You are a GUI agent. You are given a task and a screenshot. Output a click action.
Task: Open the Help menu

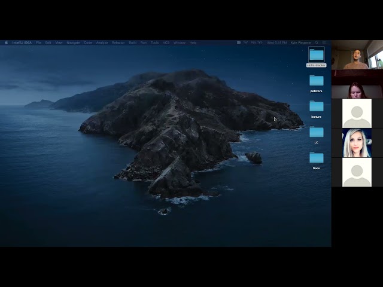(193, 42)
